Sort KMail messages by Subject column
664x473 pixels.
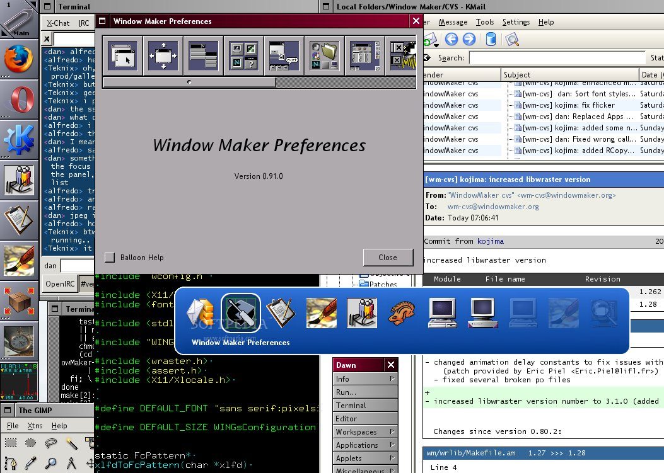[569, 75]
